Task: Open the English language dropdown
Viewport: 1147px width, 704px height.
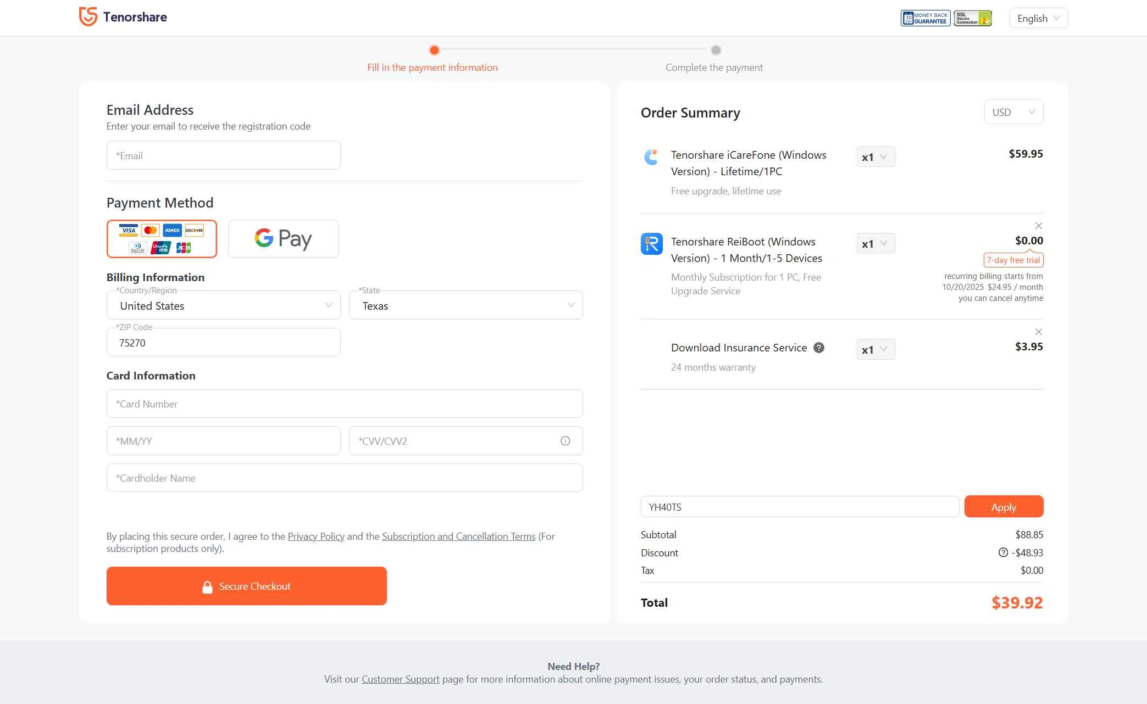Action: (1038, 18)
